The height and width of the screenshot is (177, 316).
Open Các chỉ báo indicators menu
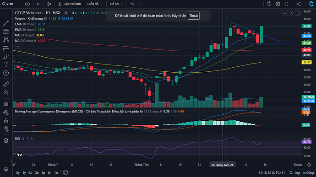coord(70,4)
